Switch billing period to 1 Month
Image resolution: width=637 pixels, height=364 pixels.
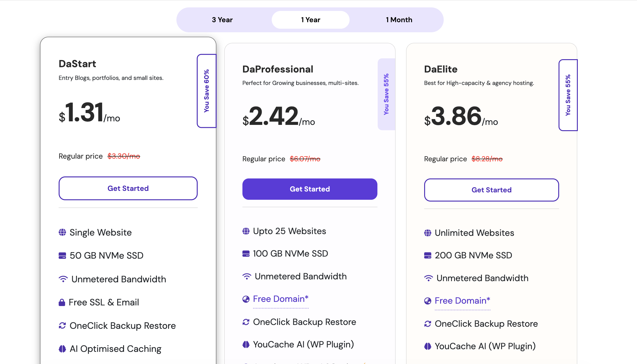click(399, 20)
